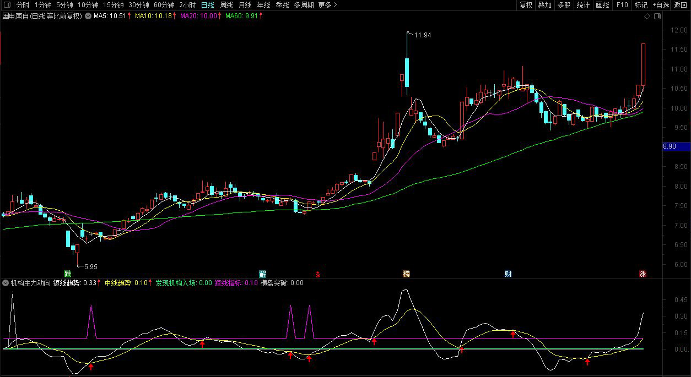Select the 60分钟 timeframe tab
This screenshot has height=377, width=691.
click(x=164, y=5)
